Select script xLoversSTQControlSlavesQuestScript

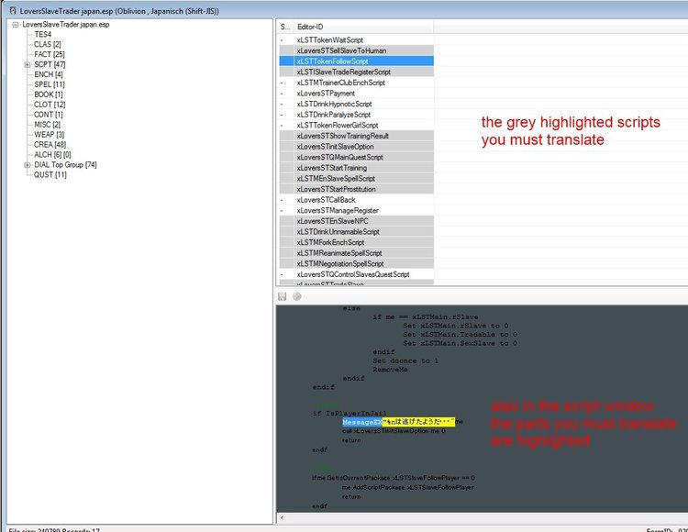(356, 274)
